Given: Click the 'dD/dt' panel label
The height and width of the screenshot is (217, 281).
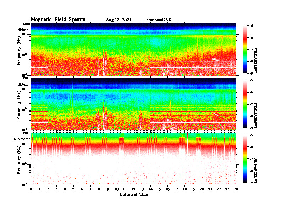Looking at the screenshot, I should (23, 84).
